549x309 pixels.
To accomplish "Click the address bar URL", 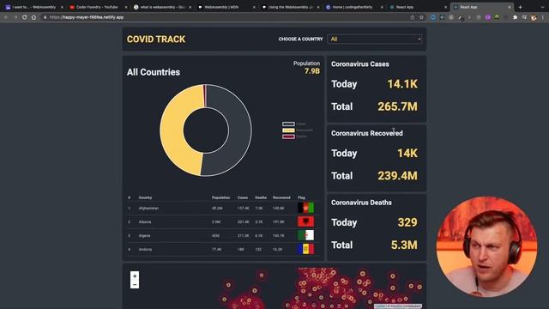I will tap(87, 17).
